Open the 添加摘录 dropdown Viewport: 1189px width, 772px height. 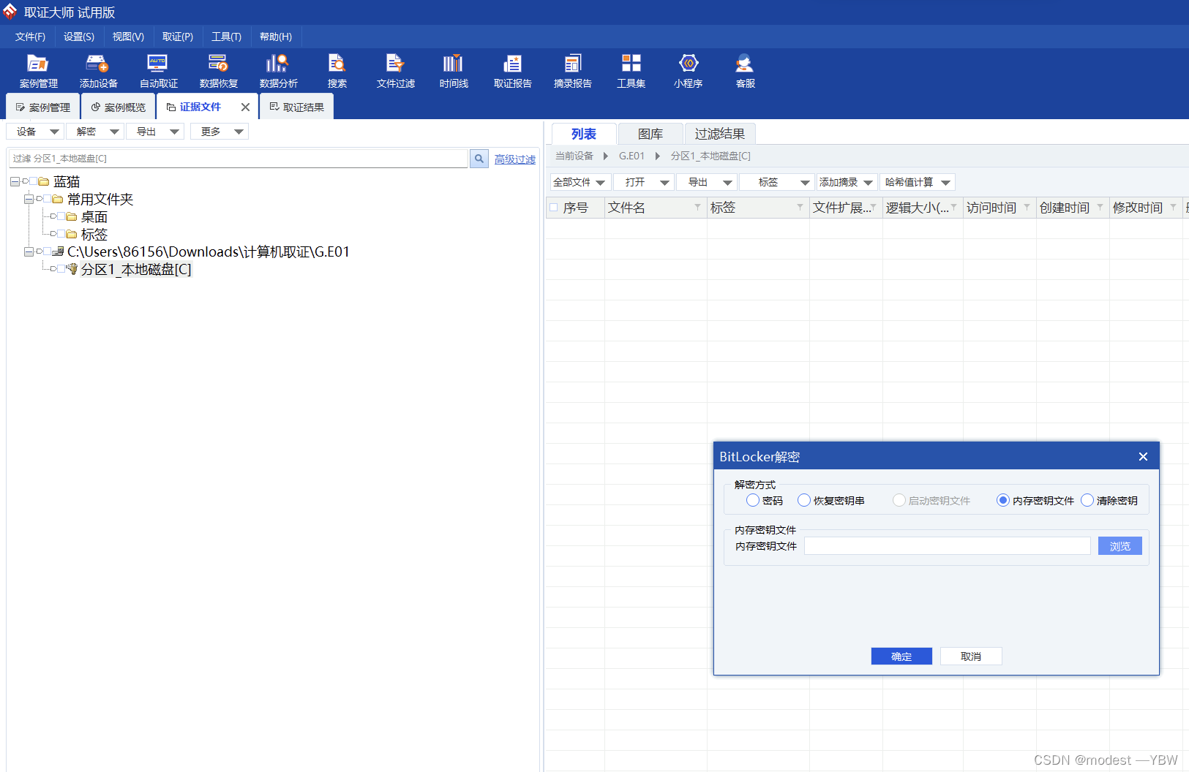847,182
